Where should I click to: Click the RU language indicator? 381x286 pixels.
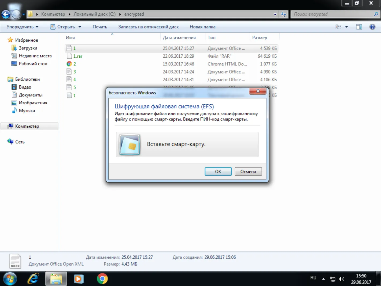[313, 278]
